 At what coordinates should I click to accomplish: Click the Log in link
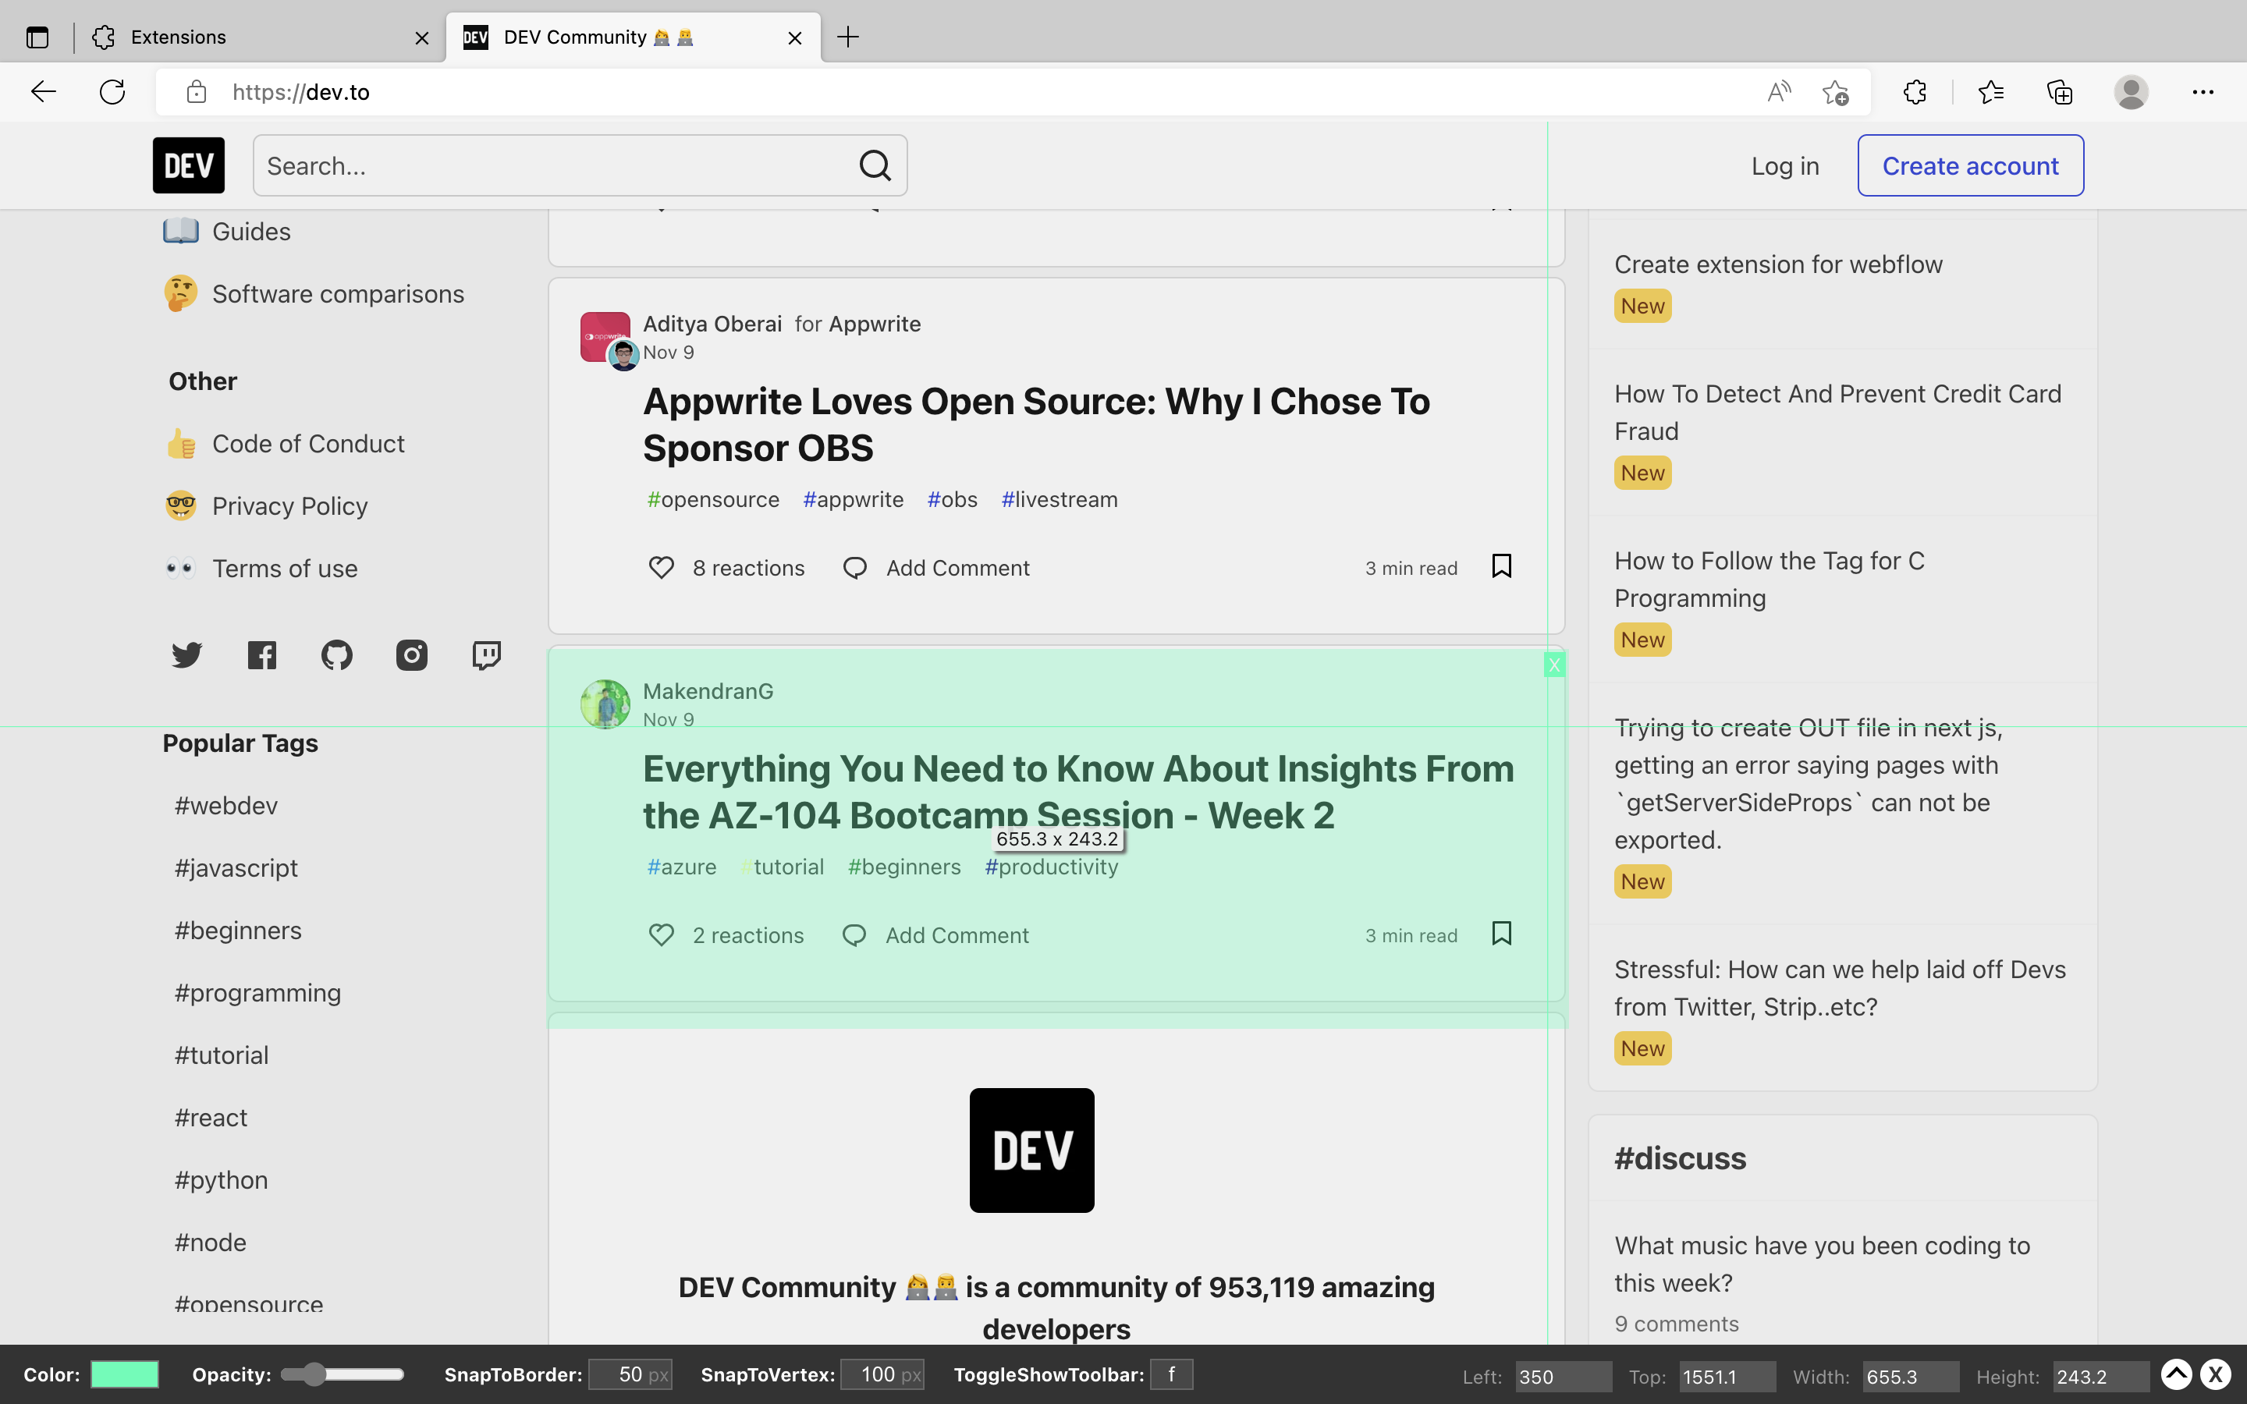[1784, 166]
